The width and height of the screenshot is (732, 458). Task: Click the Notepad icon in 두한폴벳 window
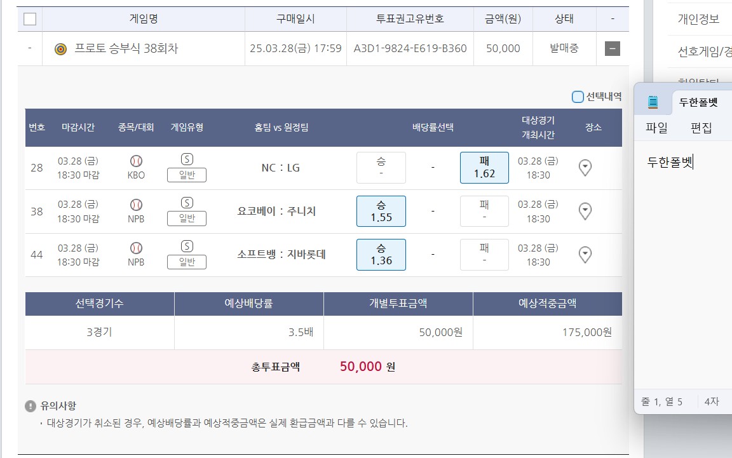tap(653, 102)
